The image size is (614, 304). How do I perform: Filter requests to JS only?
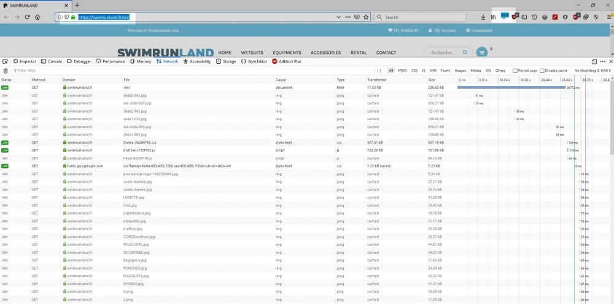(424, 70)
